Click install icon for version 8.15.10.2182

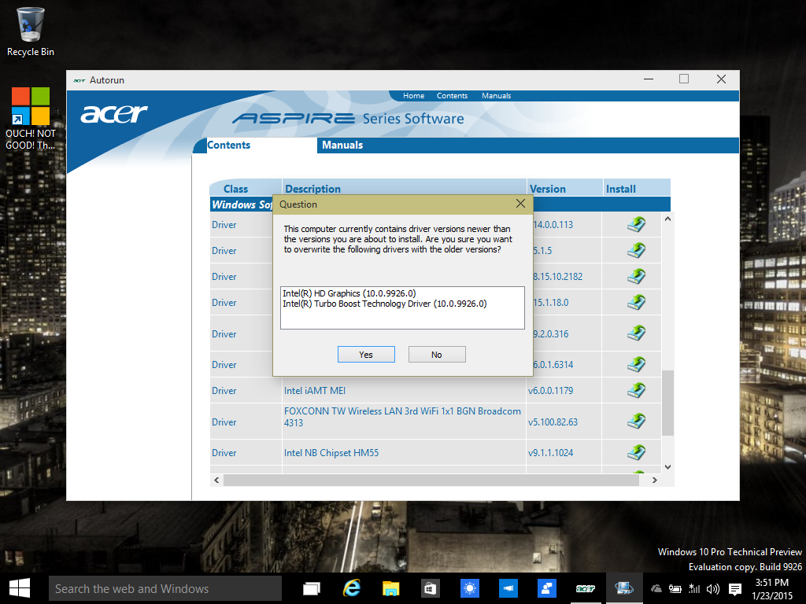coord(636,276)
